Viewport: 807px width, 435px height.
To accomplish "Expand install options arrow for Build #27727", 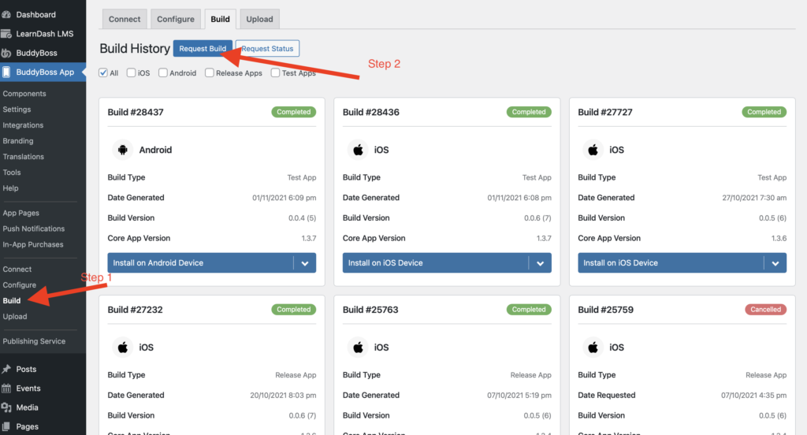I will point(775,263).
